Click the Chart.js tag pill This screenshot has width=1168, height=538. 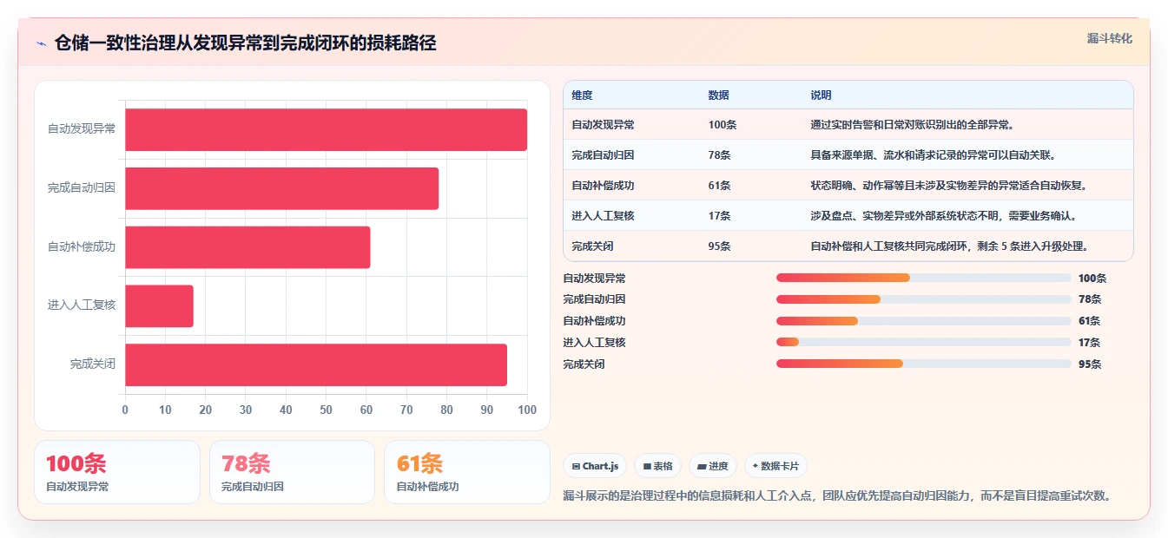(x=595, y=466)
